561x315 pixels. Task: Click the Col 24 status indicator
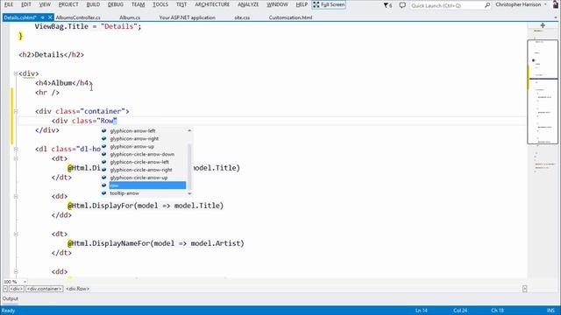click(460, 311)
